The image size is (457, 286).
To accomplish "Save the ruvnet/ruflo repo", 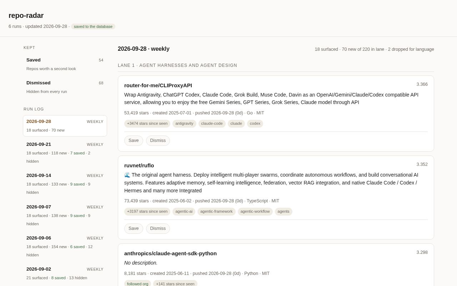I will click(x=134, y=228).
